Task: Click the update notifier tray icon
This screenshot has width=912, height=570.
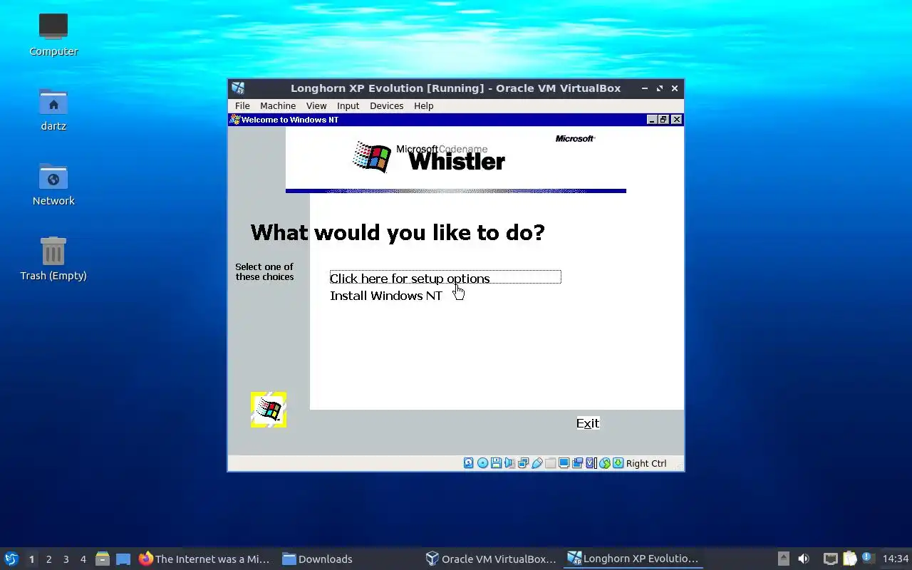Action: [867, 558]
